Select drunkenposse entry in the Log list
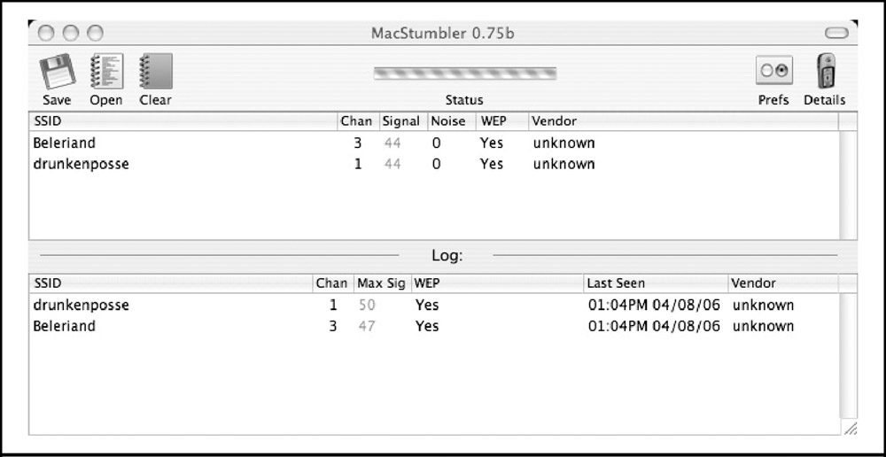The width and height of the screenshot is (886, 457). click(434, 305)
